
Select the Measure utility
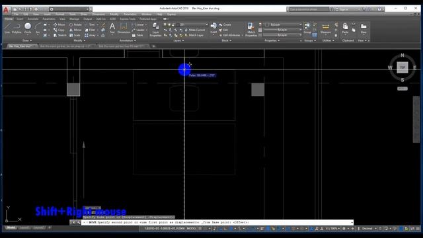coord(326,28)
